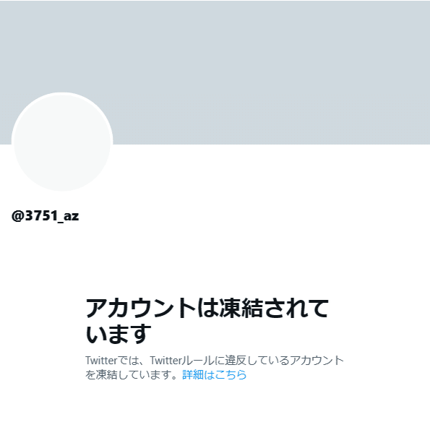The height and width of the screenshot is (430, 430).
Task: Click the digits 3751 in the username
Action: point(41,215)
